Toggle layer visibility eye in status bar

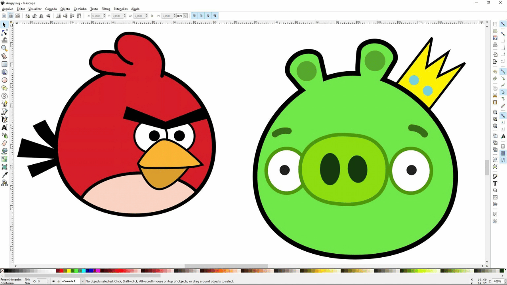[53, 281]
